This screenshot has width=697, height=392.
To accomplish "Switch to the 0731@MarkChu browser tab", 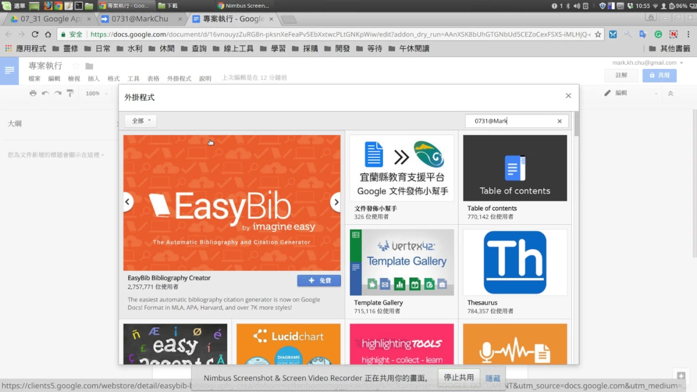I will point(142,19).
